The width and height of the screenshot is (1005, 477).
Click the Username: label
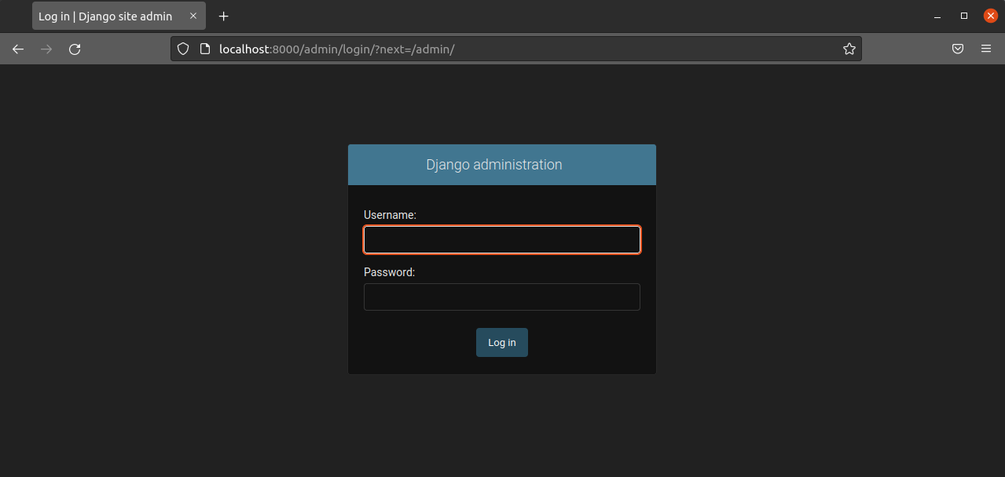(390, 214)
